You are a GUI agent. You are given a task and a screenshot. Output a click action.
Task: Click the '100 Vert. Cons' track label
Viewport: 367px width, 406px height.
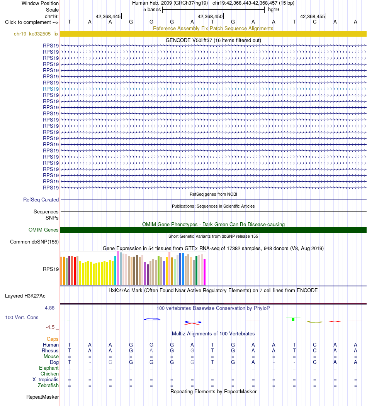tap(22, 318)
